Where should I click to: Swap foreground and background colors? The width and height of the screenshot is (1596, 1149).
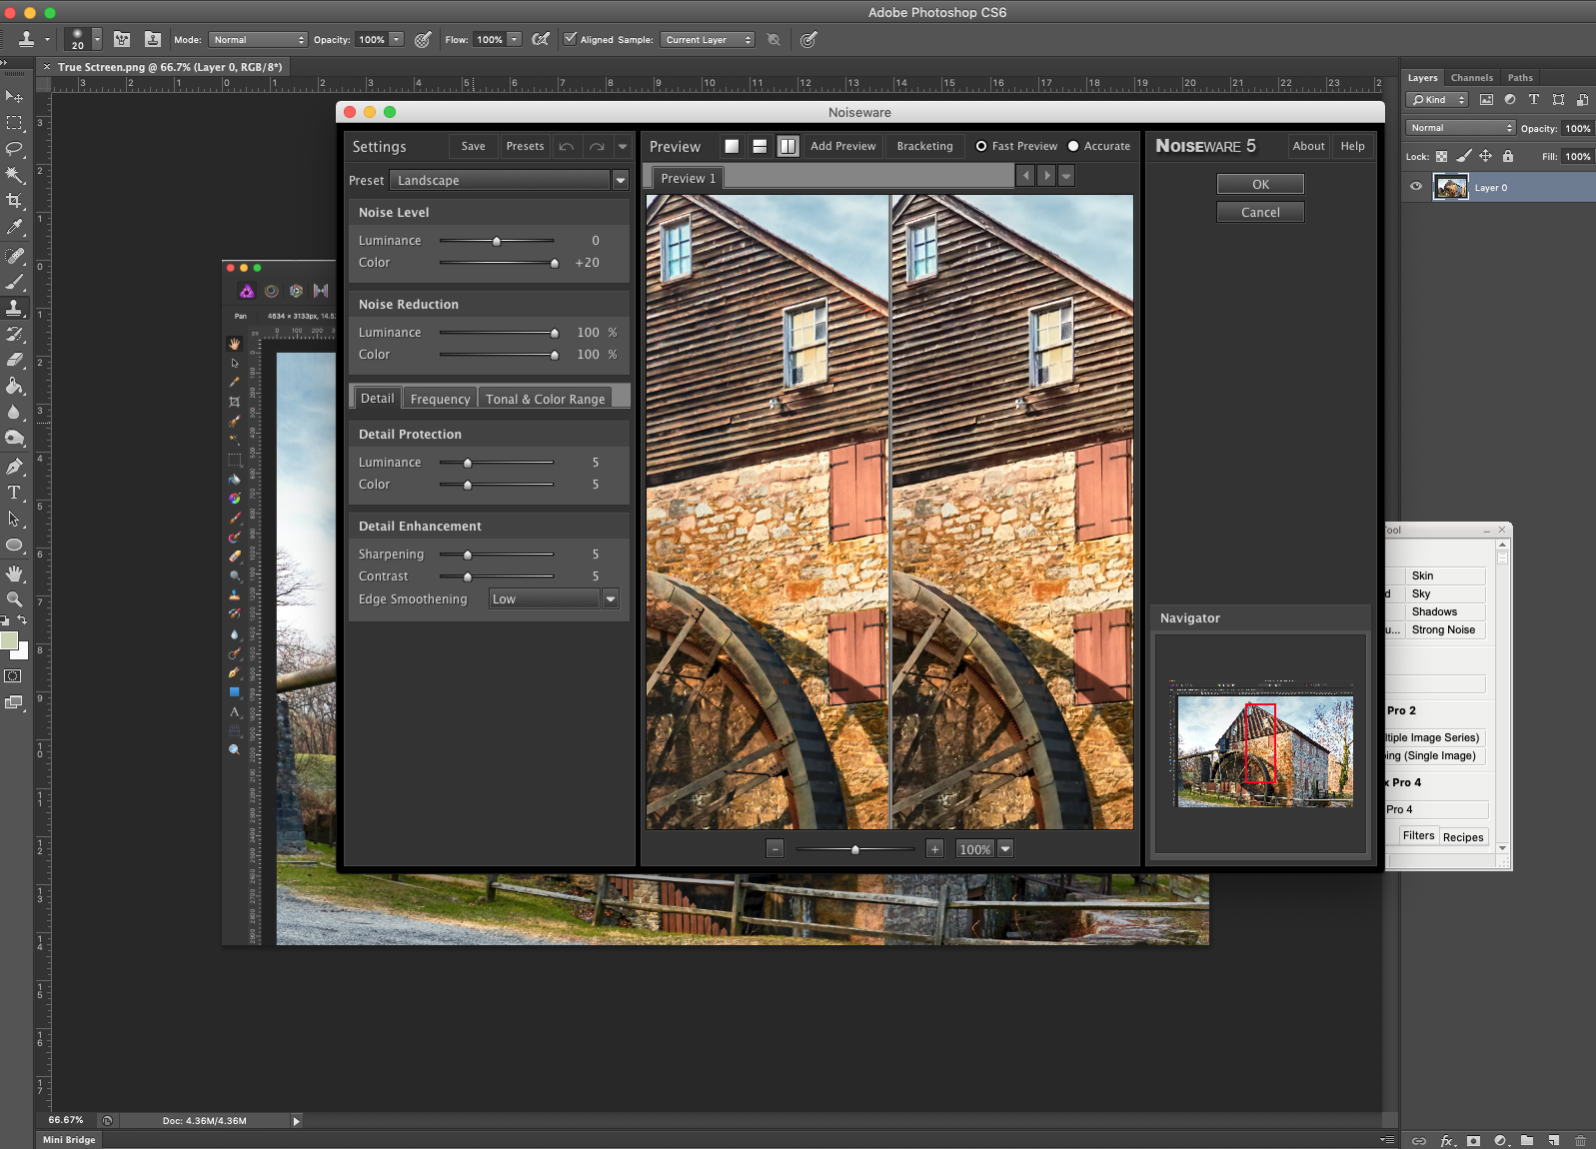22,620
